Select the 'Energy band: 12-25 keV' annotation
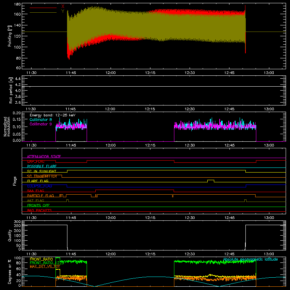290x290 pixels. [53, 115]
